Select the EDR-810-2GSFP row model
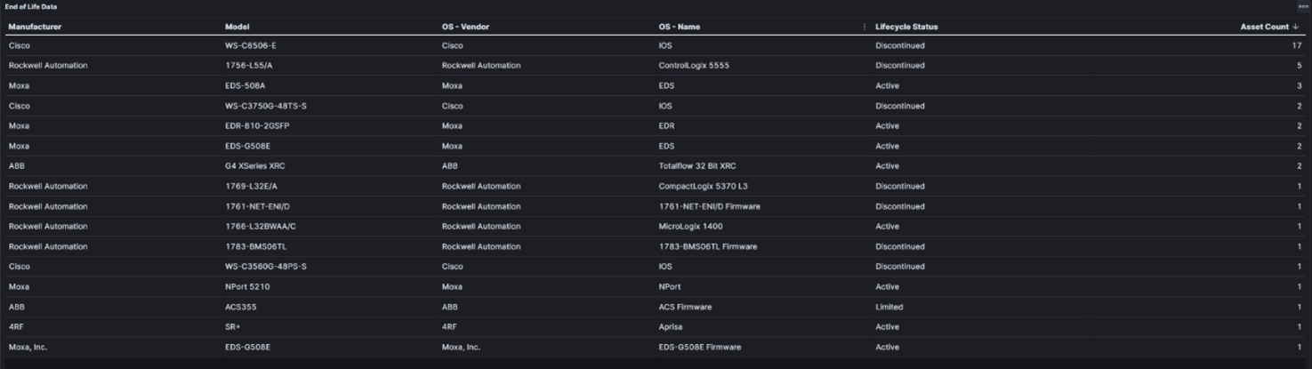Image resolution: width=1312 pixels, height=369 pixels. click(x=257, y=126)
